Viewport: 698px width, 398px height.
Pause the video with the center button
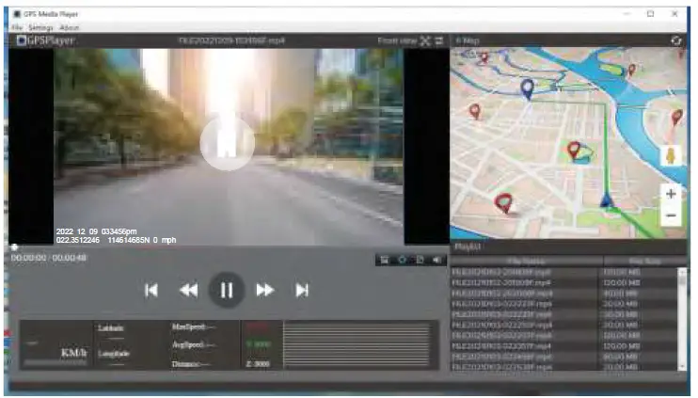[x=227, y=290]
